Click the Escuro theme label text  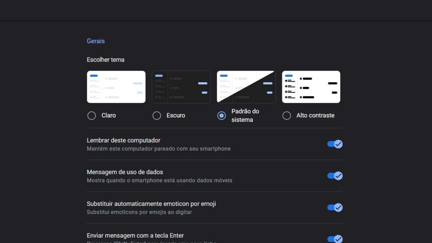(x=175, y=115)
